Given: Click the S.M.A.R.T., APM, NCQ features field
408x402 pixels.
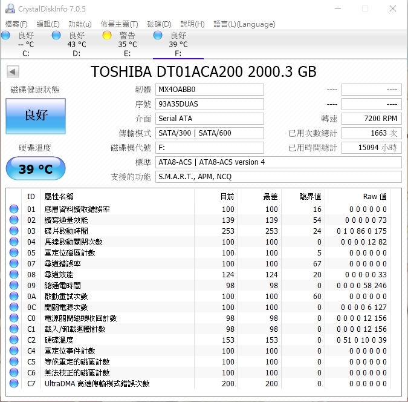Looking at the screenshot, I should [279, 177].
